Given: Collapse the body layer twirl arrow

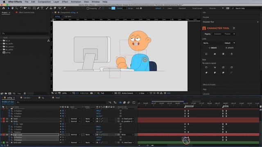Looking at the screenshot, I should (x=2, y=121).
